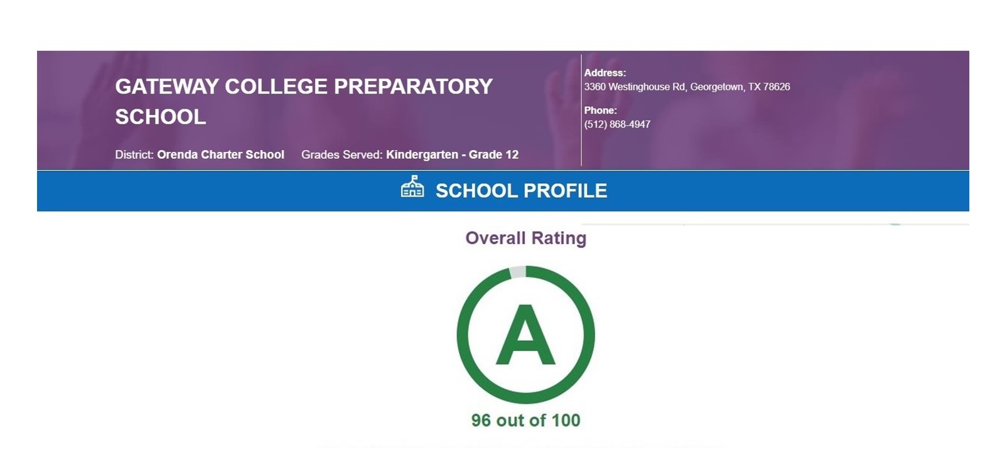This screenshot has width=1007, height=474.
Task: Click the Gateway College Preparatory School title
Action: pyautogui.click(x=304, y=101)
